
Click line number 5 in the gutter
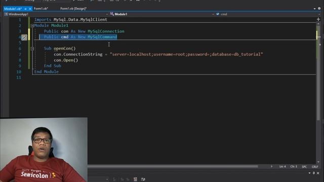(20, 43)
